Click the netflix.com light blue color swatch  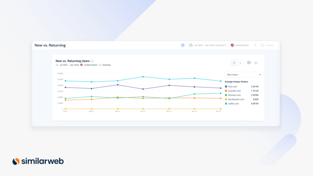[226, 103]
